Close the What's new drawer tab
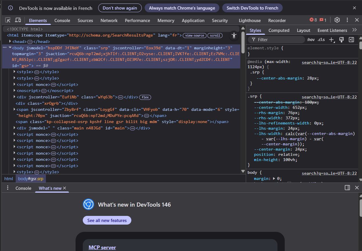 click(x=64, y=188)
